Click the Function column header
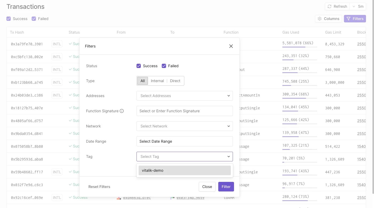This screenshot has height=208, width=374. (231, 32)
